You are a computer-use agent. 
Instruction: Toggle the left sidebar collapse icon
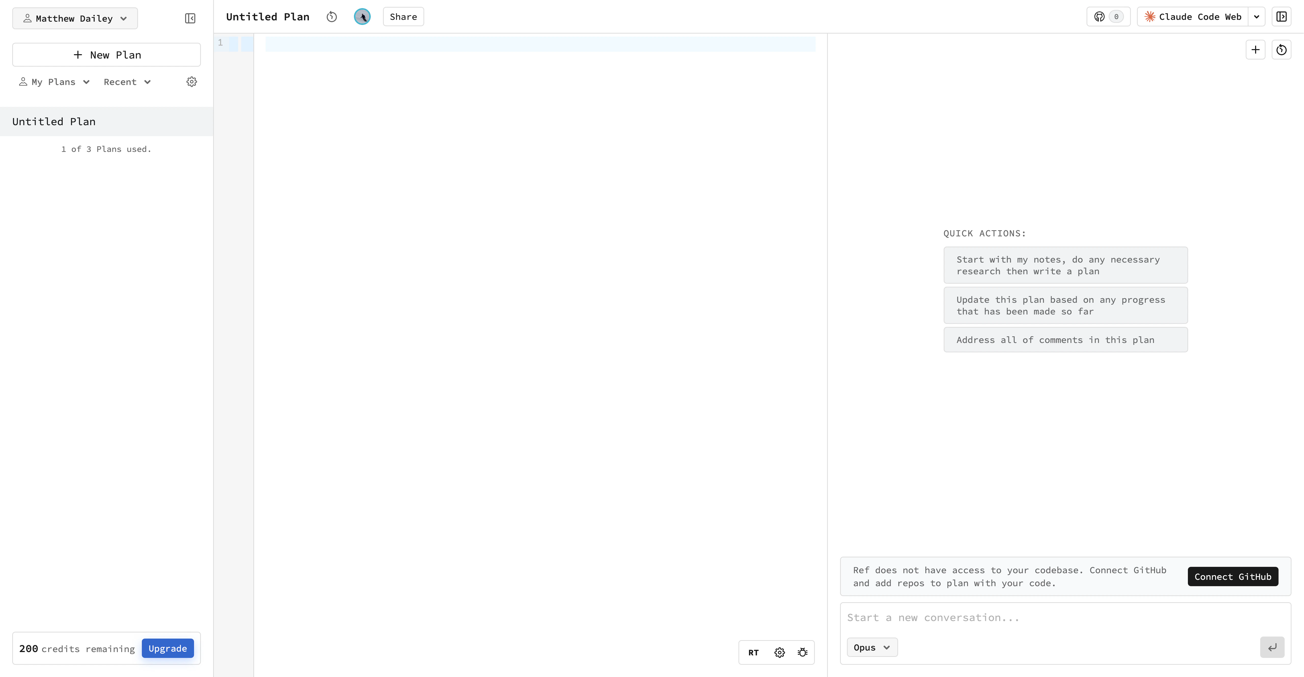[x=190, y=18]
